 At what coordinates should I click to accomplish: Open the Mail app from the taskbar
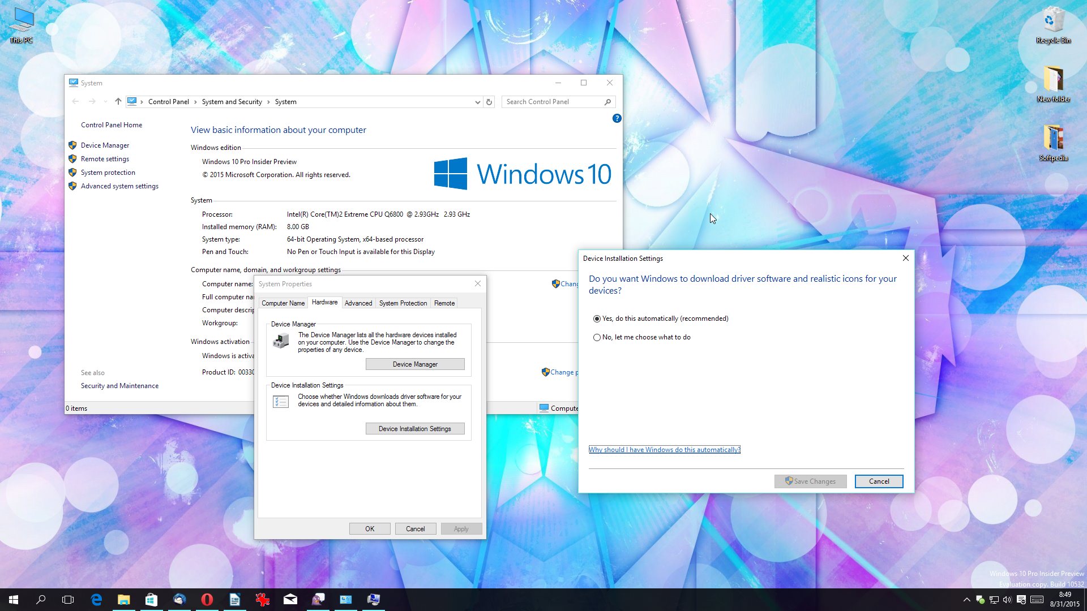click(x=290, y=600)
